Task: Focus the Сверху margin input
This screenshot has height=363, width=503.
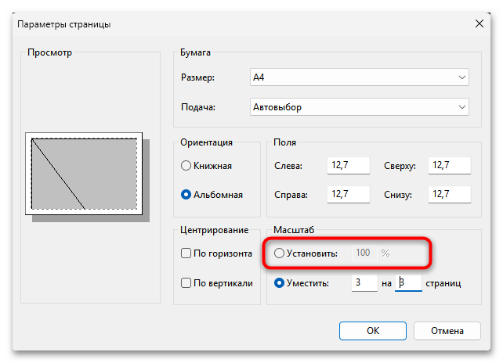Action: tap(450, 166)
